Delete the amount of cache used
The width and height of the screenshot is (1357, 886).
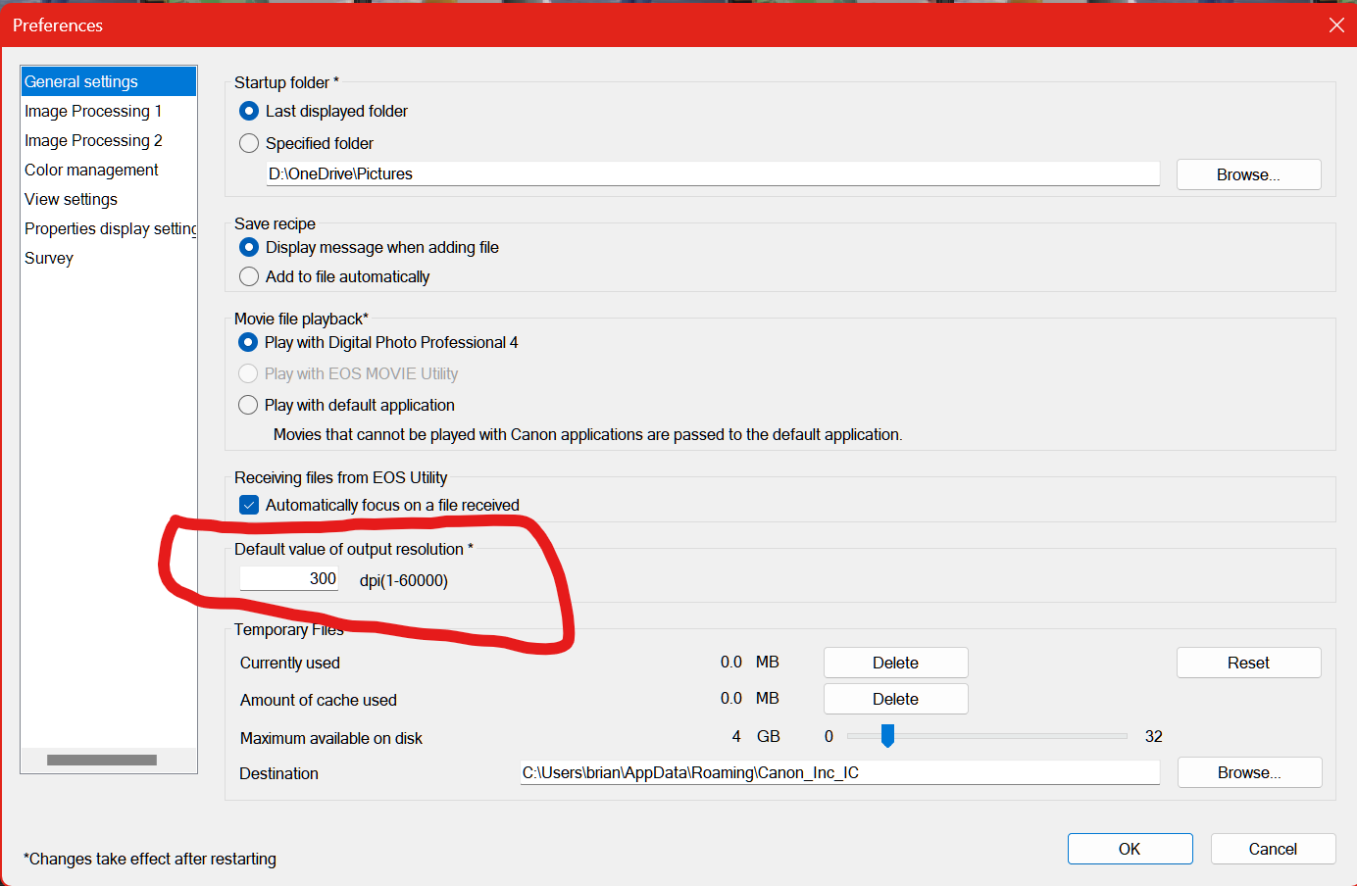[895, 700]
